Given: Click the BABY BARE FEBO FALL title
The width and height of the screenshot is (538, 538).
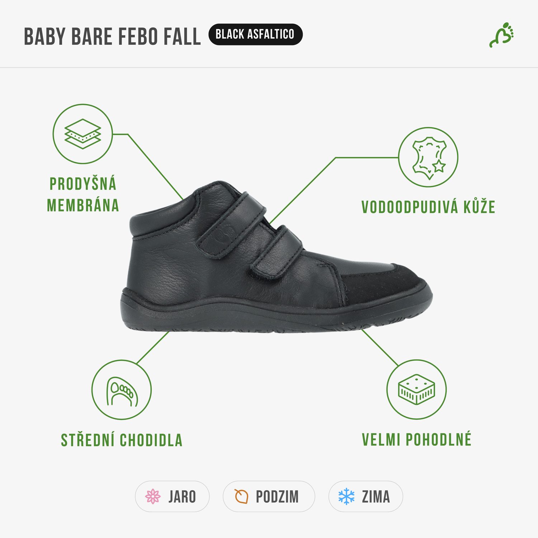Looking at the screenshot, I should pos(112,37).
